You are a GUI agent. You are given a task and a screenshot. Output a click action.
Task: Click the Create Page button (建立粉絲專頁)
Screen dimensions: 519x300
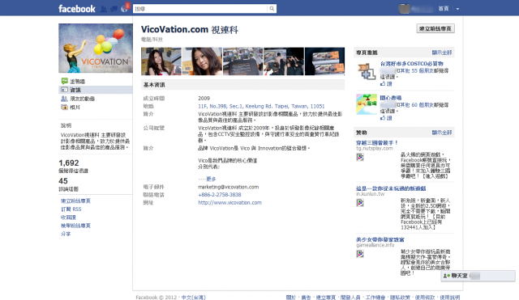pos(435,29)
